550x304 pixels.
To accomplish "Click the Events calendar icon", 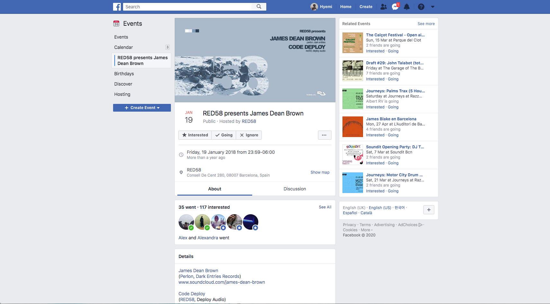I will click(116, 23).
